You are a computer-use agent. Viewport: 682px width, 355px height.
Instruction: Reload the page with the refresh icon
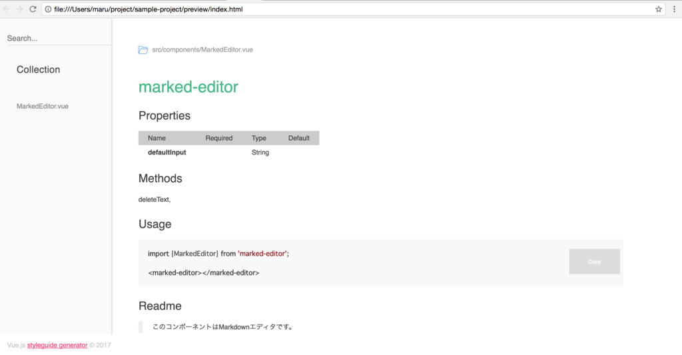click(33, 9)
